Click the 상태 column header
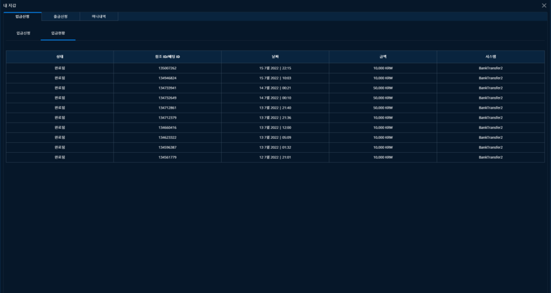 click(60, 57)
